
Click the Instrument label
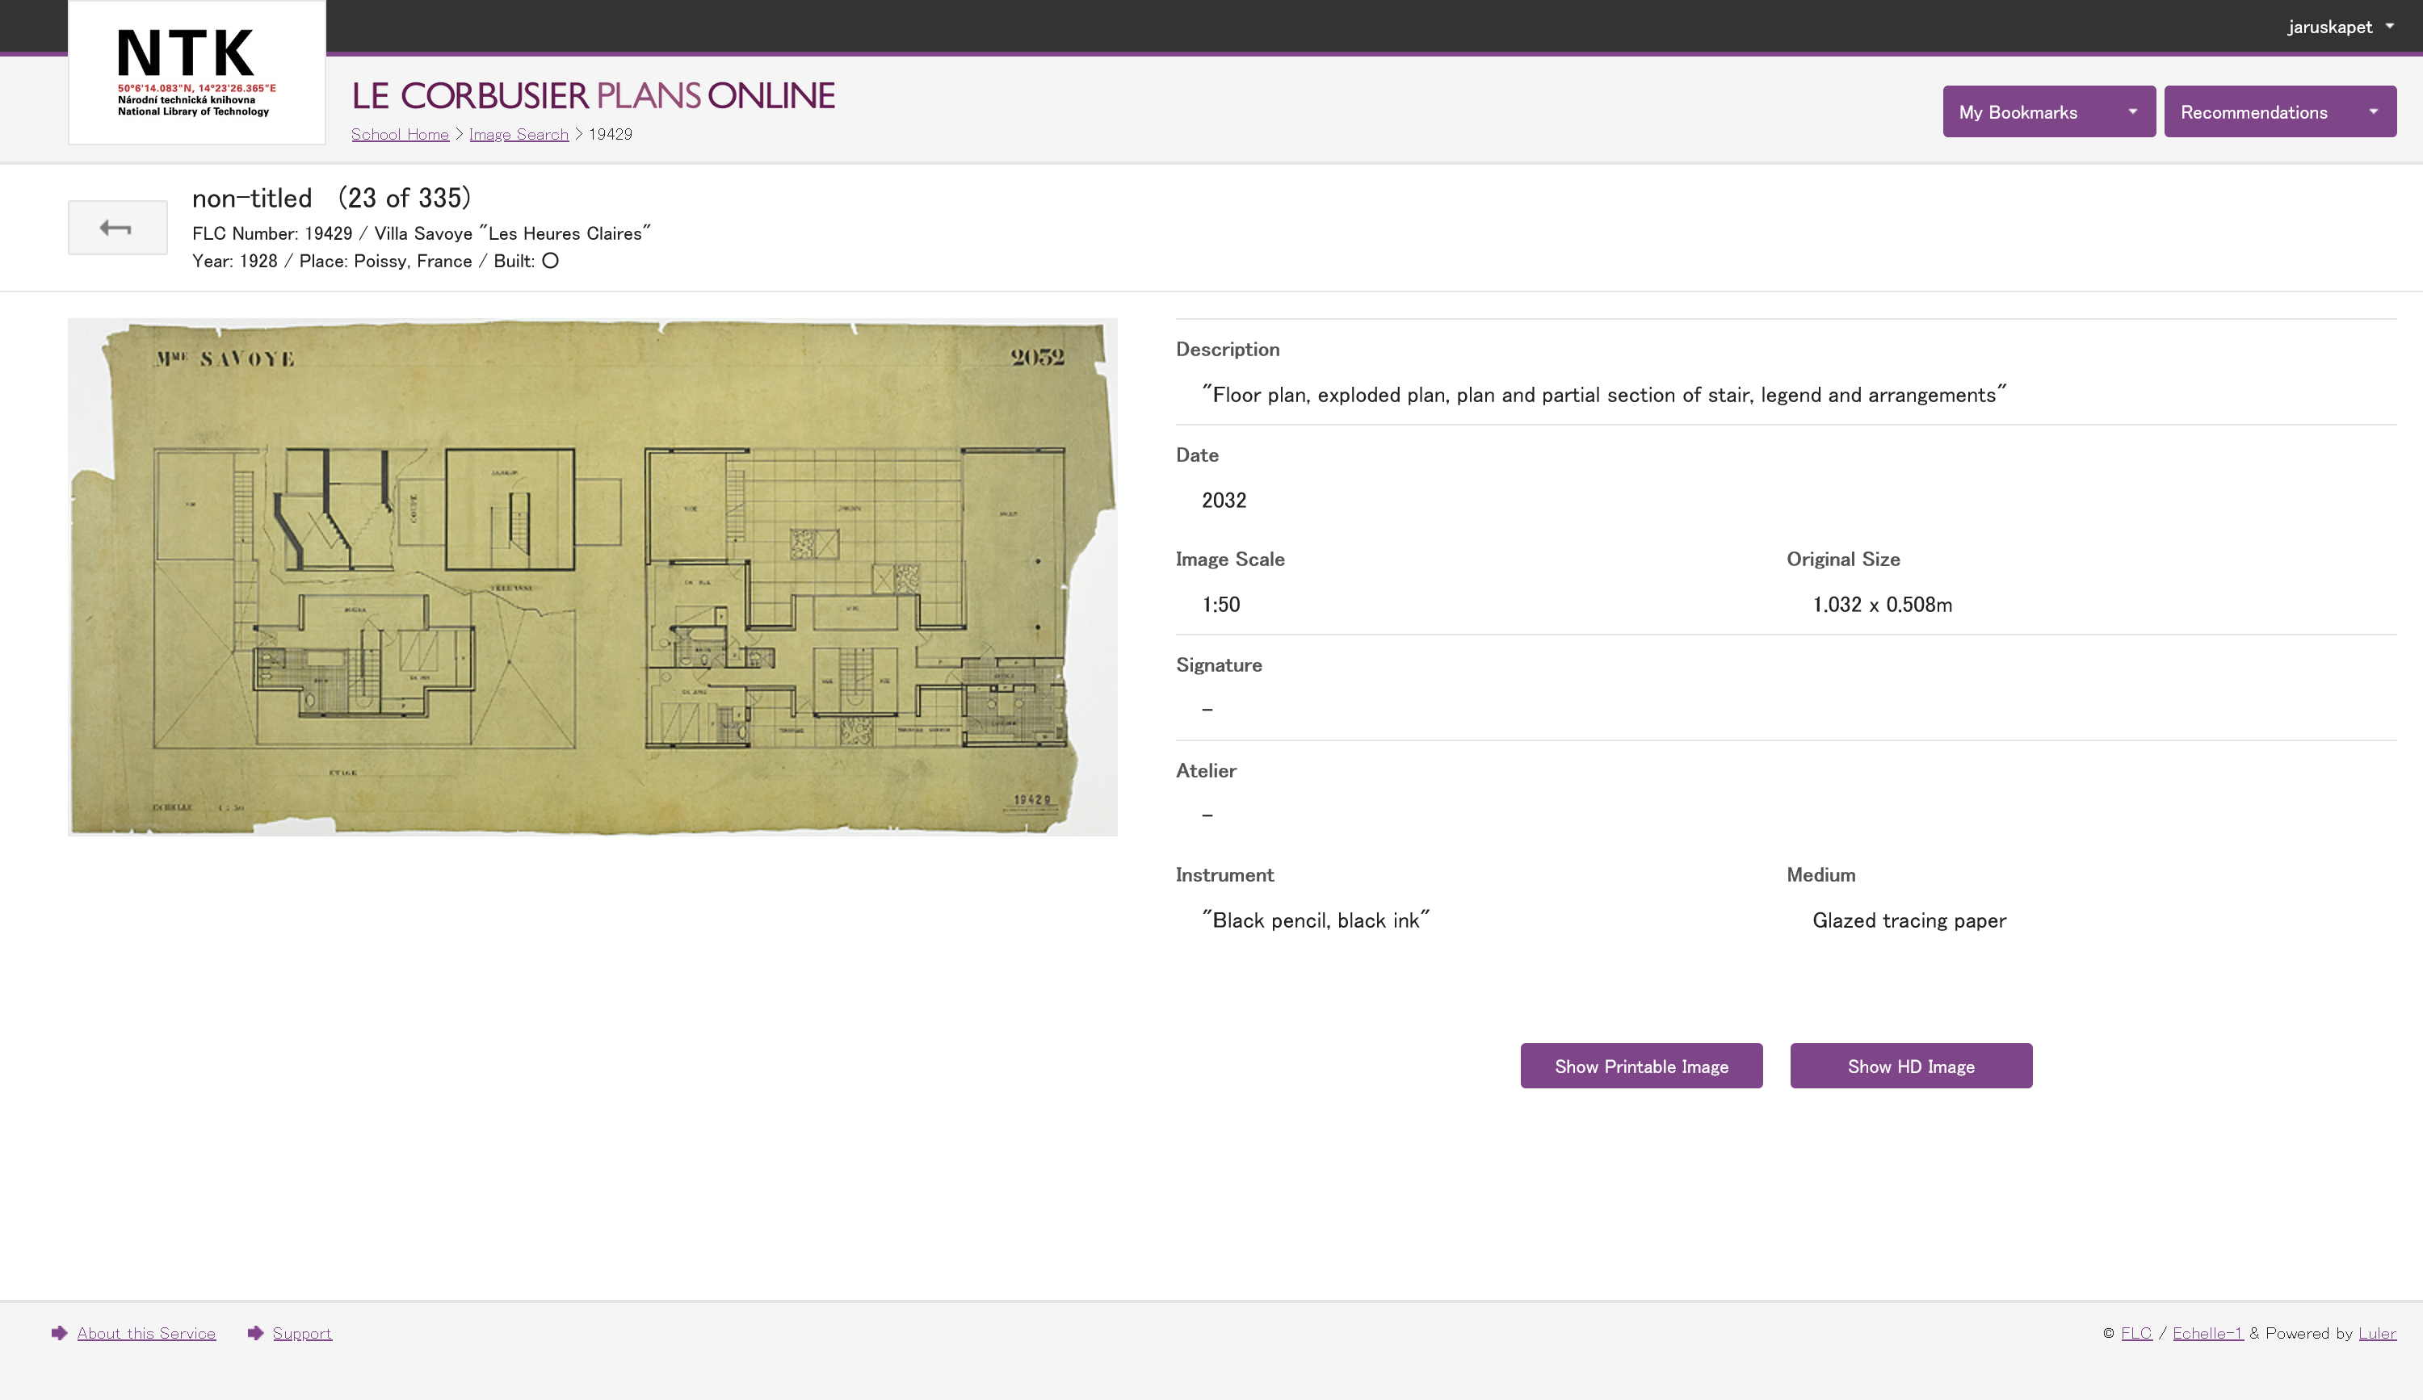pos(1224,874)
